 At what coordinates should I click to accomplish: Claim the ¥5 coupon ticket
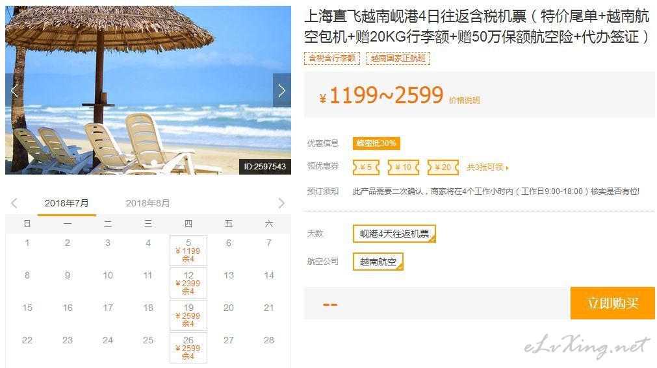tap(367, 167)
